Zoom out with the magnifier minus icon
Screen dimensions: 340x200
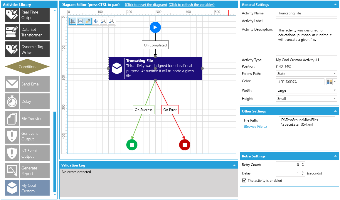pos(112,21)
